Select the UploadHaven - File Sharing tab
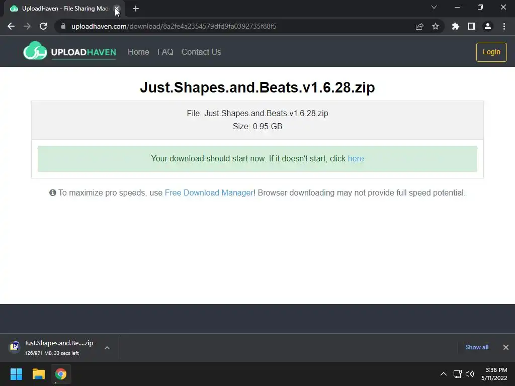This screenshot has width=515, height=386. (65, 9)
